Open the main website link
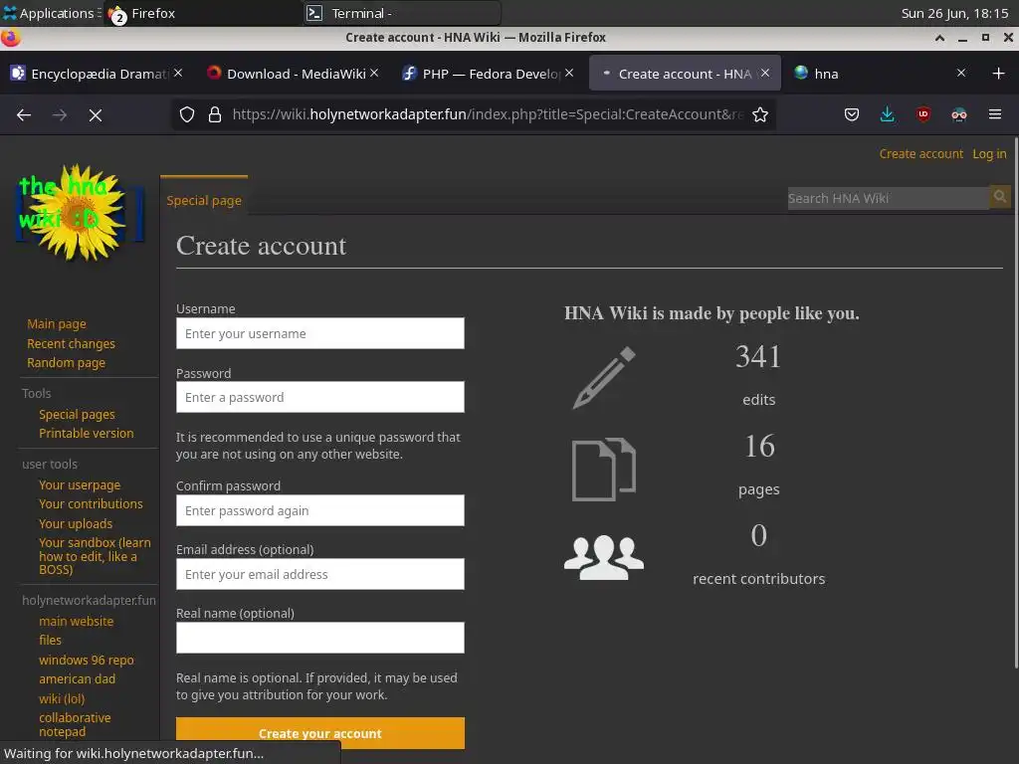The image size is (1019, 764). [76, 621]
